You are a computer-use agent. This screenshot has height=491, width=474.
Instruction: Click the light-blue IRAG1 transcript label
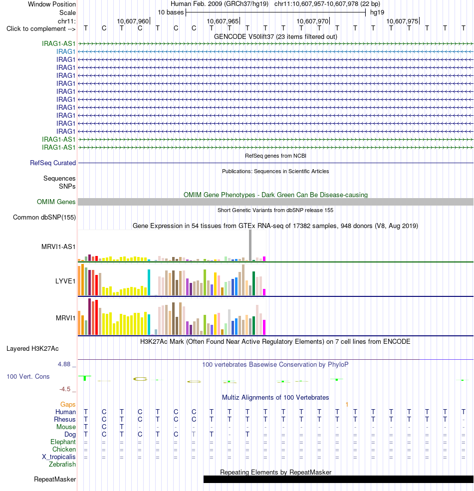(x=66, y=52)
